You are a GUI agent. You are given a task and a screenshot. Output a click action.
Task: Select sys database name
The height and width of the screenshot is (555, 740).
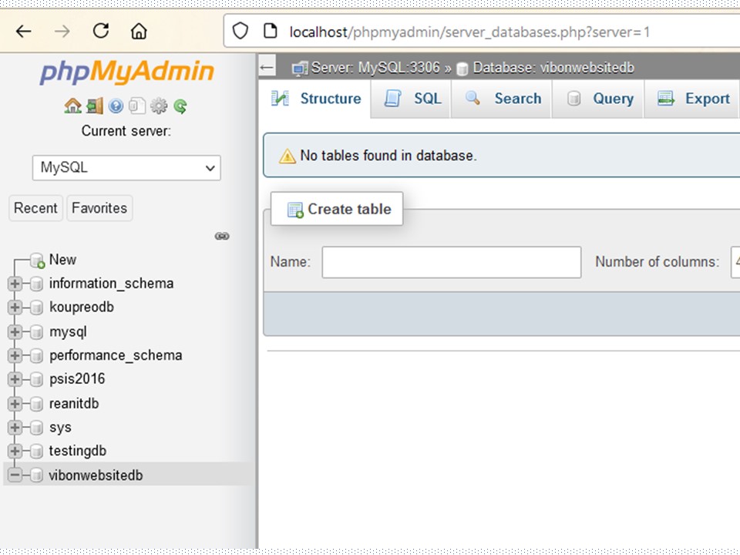60,427
